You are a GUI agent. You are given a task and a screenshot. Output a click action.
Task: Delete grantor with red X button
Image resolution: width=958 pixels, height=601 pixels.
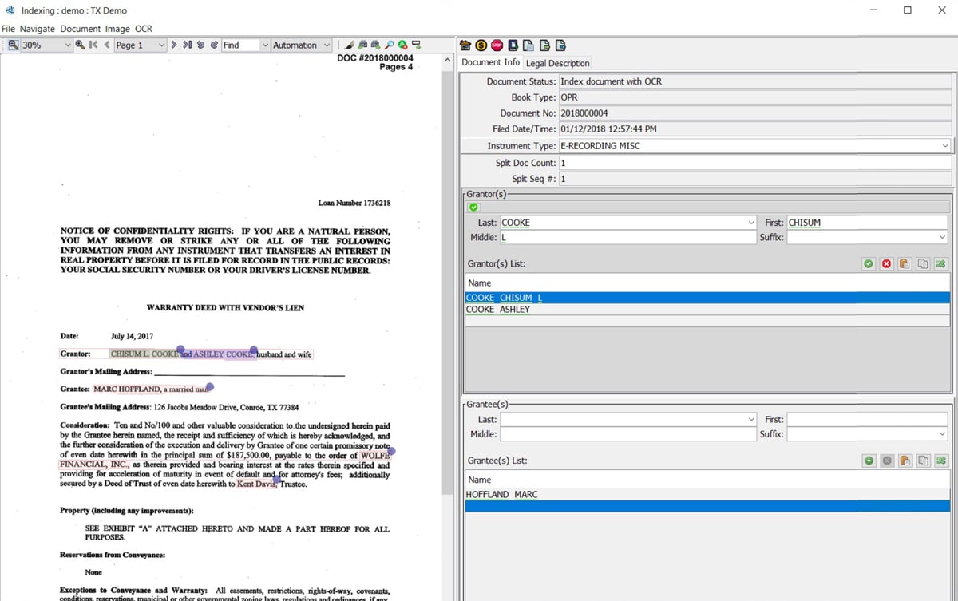coord(886,263)
